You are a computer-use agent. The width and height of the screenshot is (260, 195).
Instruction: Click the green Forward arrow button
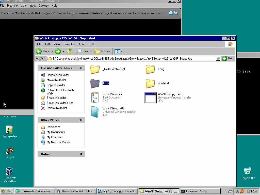[58, 51]
